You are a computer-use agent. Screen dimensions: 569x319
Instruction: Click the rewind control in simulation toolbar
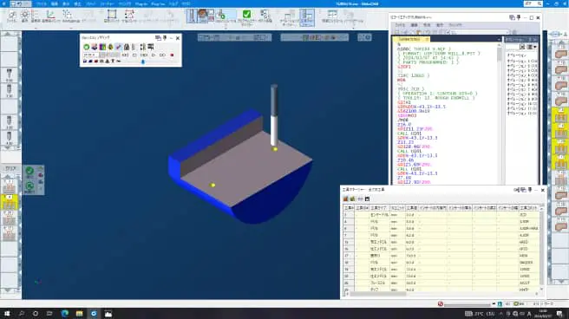click(125, 55)
